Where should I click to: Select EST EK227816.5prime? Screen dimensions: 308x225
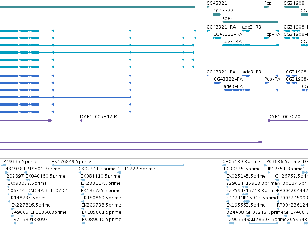click(x=31, y=205)
